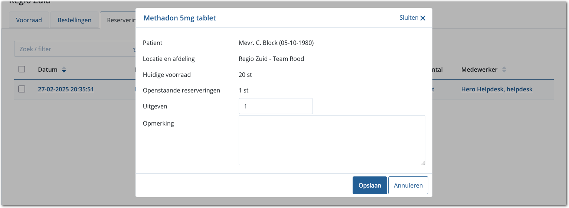Click the Annuleren button
The image size is (569, 208).
tap(408, 185)
